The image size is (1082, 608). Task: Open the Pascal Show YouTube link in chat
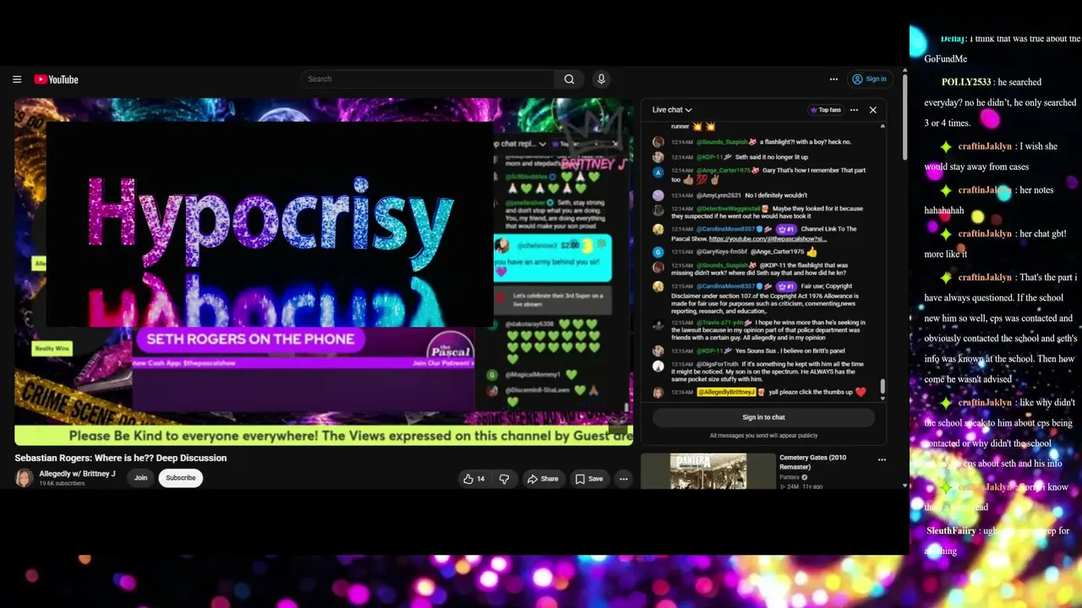(768, 239)
